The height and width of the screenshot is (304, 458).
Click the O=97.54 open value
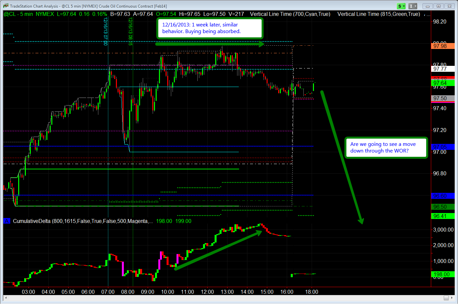coord(166,14)
